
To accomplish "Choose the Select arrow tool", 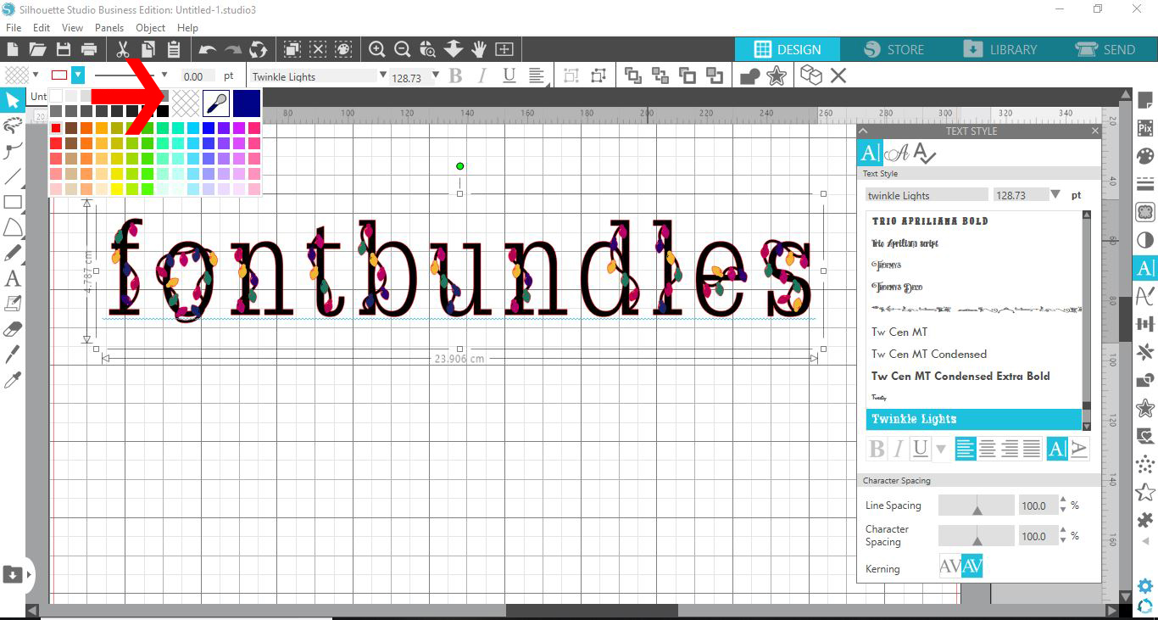I will coord(12,101).
